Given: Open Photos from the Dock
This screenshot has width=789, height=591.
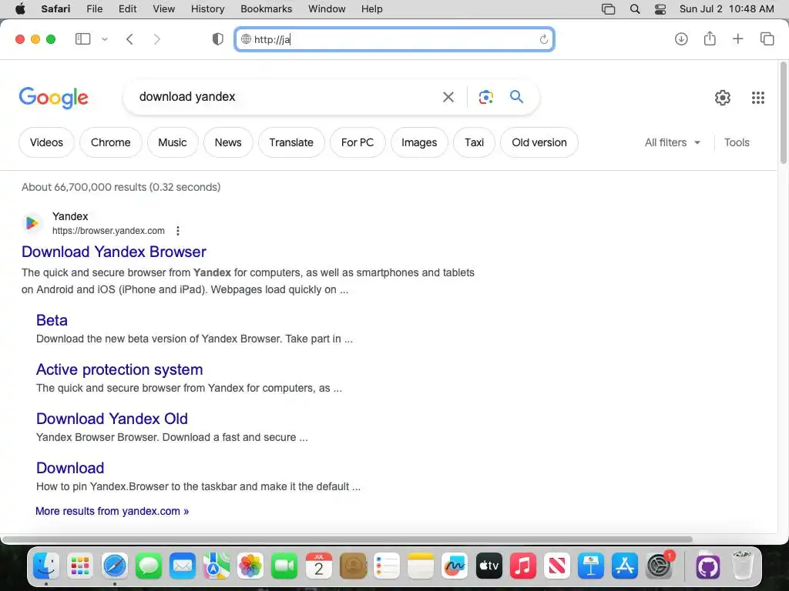Looking at the screenshot, I should (250, 566).
